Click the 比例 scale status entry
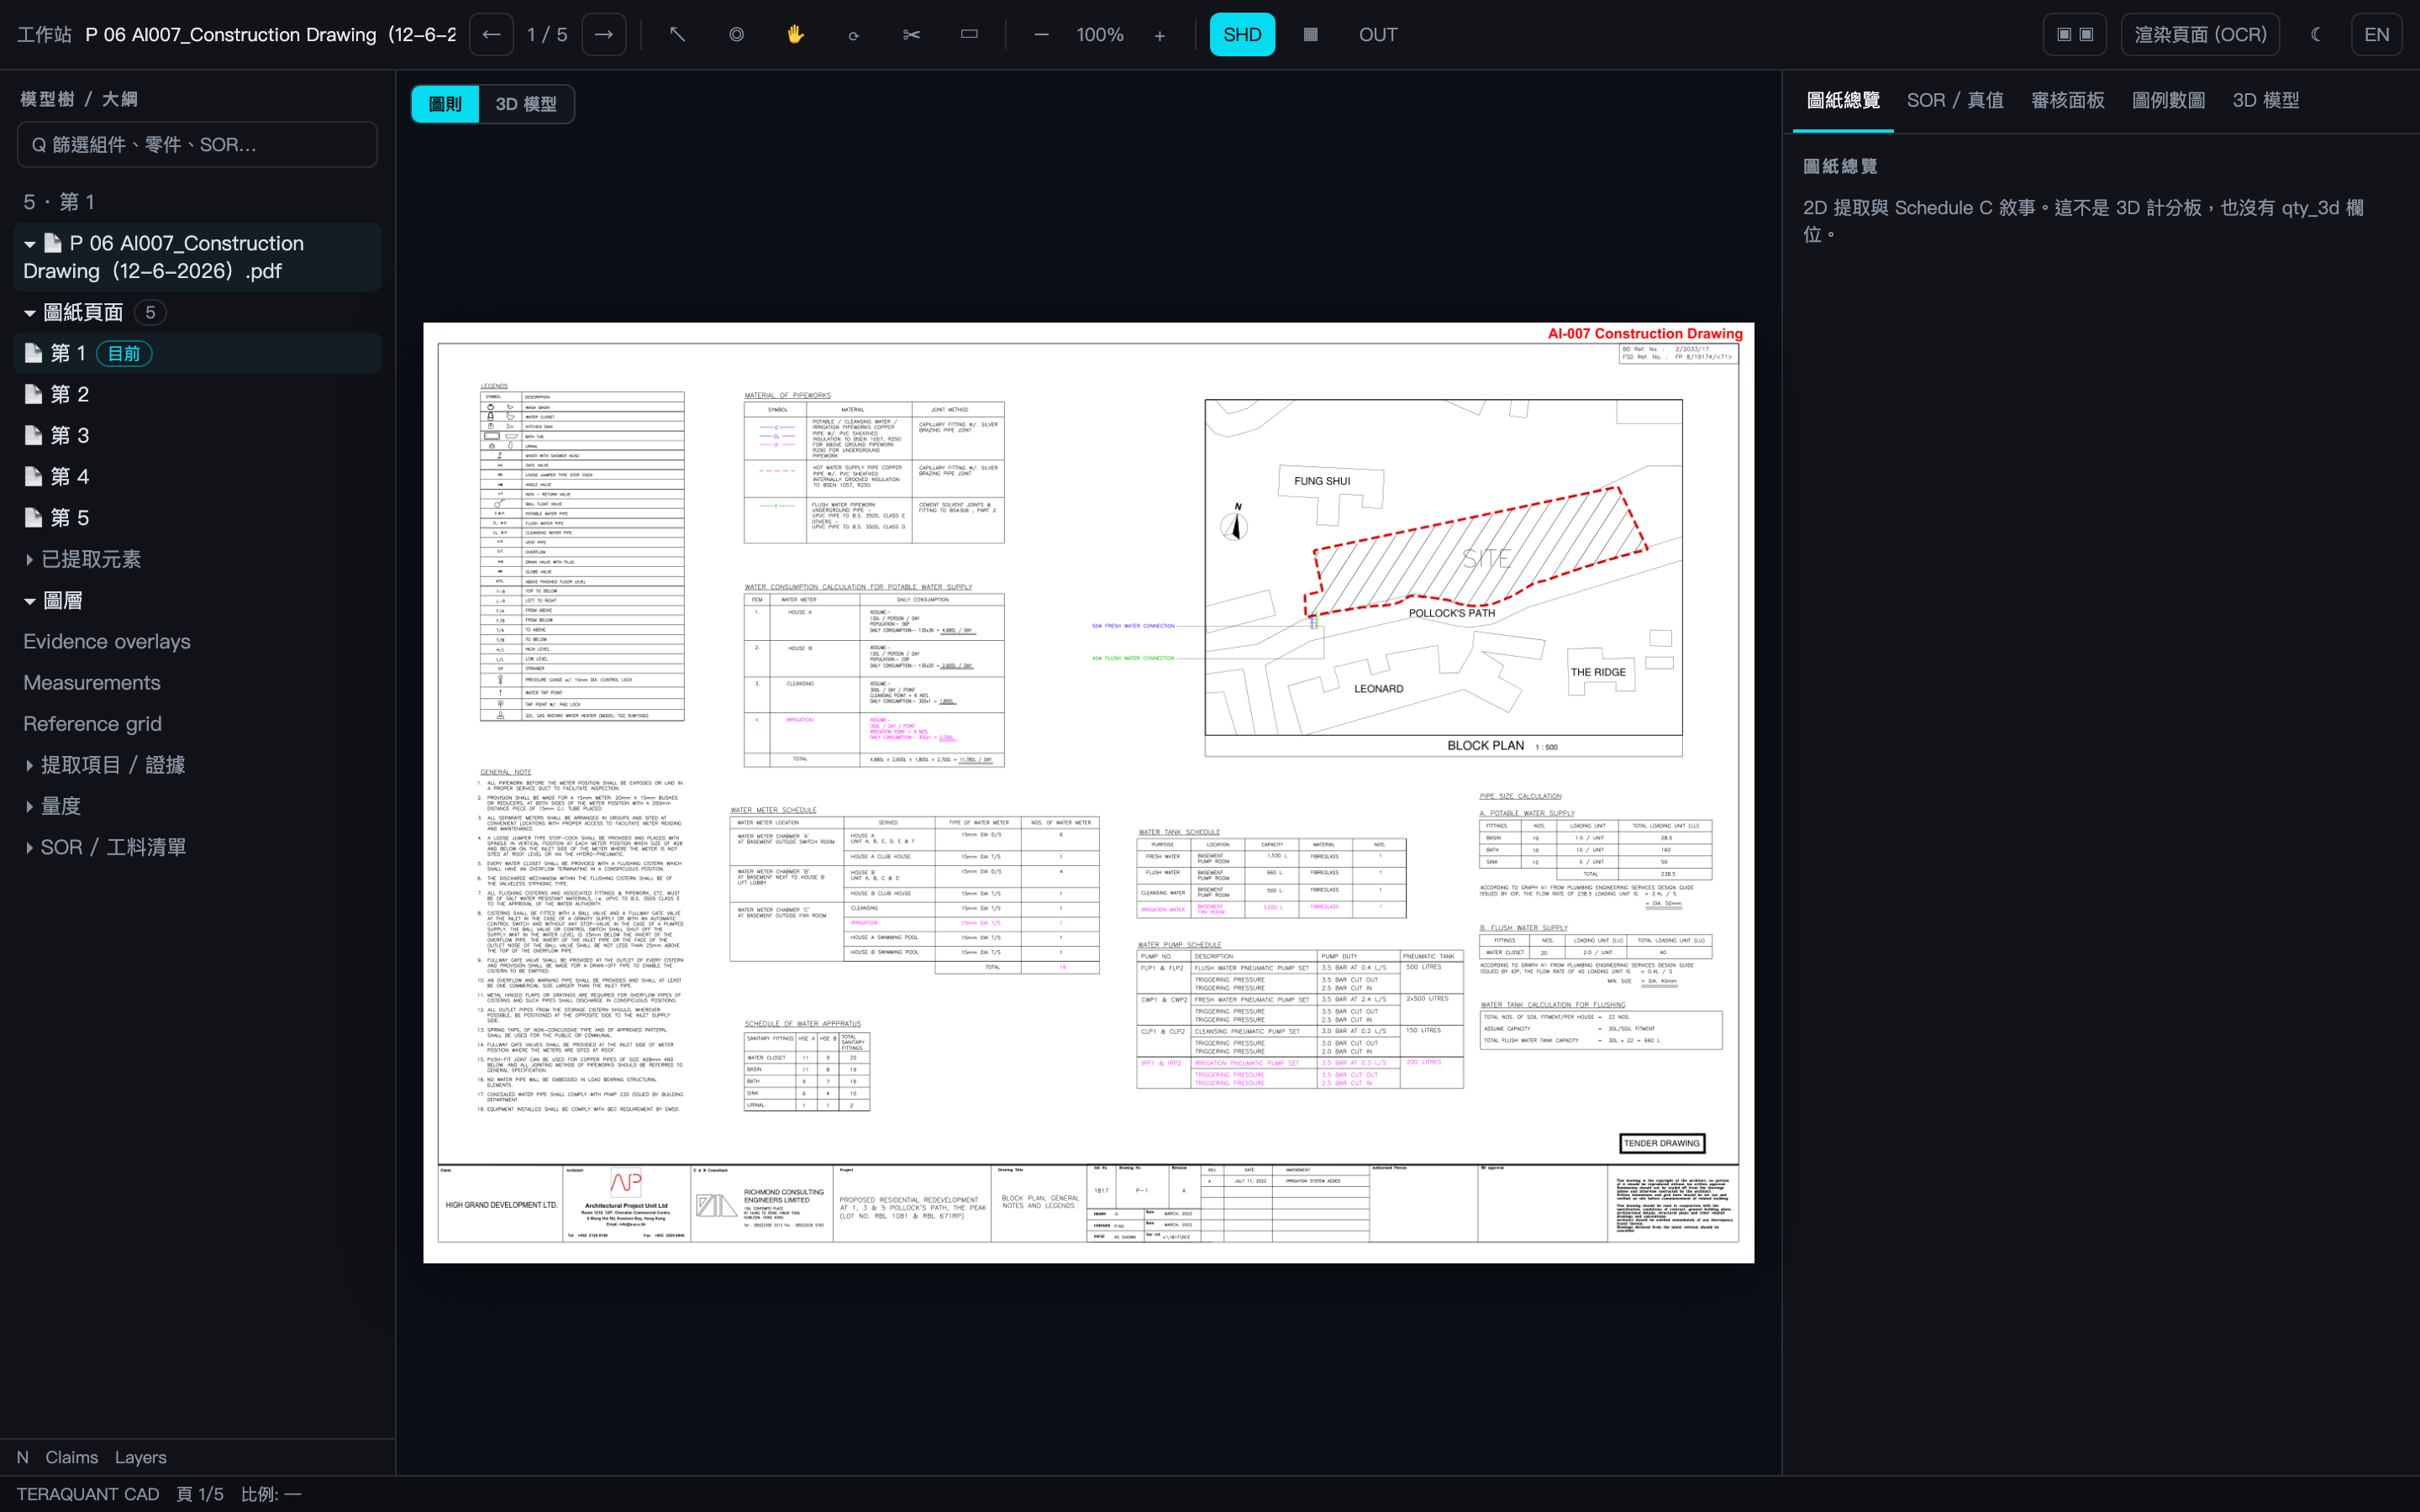The width and height of the screenshot is (2420, 1512). point(271,1494)
